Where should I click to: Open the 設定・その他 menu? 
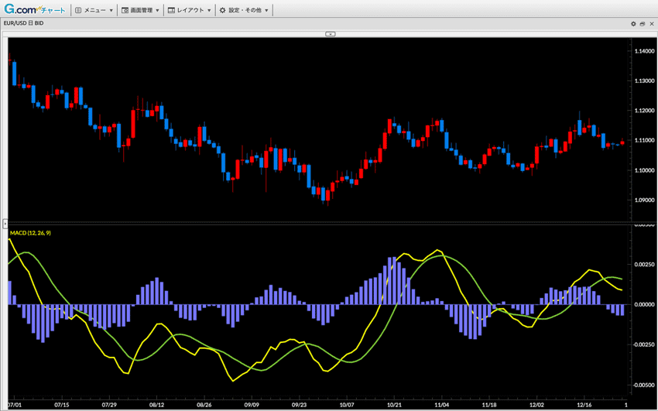point(245,11)
